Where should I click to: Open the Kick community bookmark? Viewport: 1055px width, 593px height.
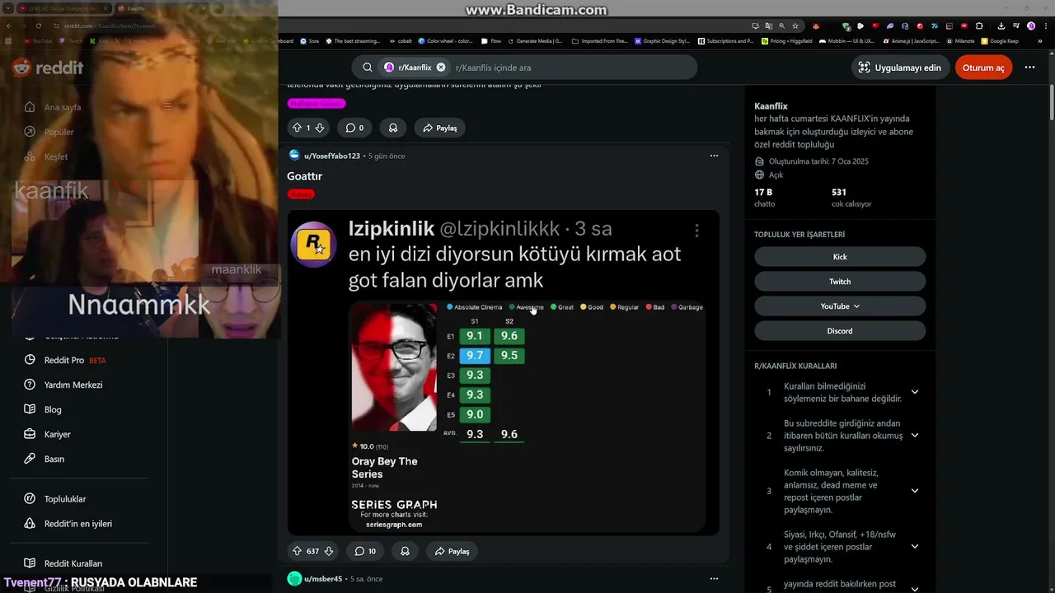(x=840, y=257)
